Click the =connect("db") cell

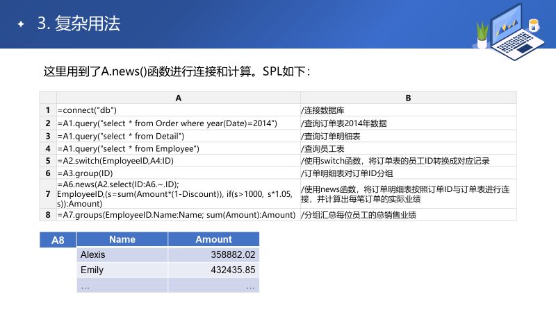87,111
